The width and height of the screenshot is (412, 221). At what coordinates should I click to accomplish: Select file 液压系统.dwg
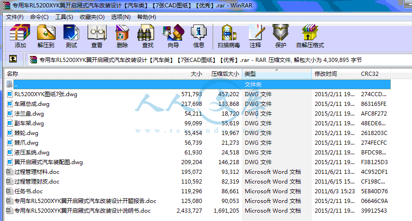pos(32,152)
